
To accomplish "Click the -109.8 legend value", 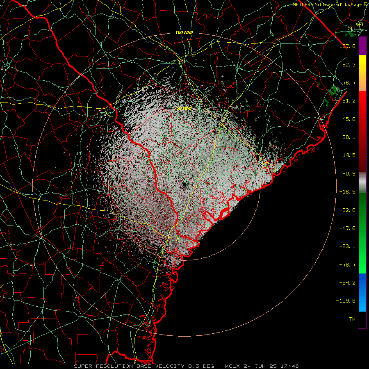I will point(346,301).
